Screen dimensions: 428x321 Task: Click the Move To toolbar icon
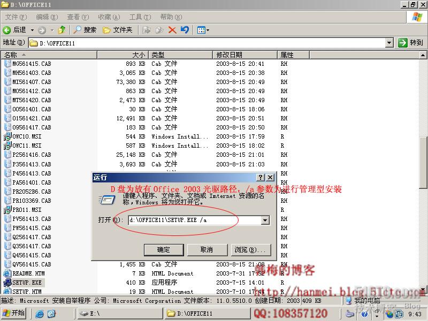tap(146, 30)
